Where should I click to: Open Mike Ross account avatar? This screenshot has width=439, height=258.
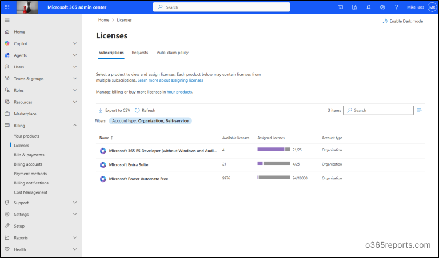[432, 7]
